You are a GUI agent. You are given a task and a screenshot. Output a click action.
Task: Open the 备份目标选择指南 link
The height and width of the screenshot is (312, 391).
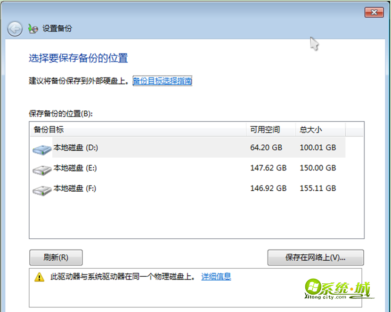tap(162, 81)
